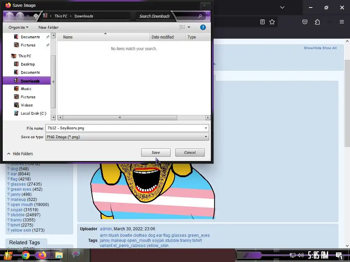Viewport: 350px width, 262px height.
Task: Open File Explorer from the taskbar
Action: tap(59, 255)
